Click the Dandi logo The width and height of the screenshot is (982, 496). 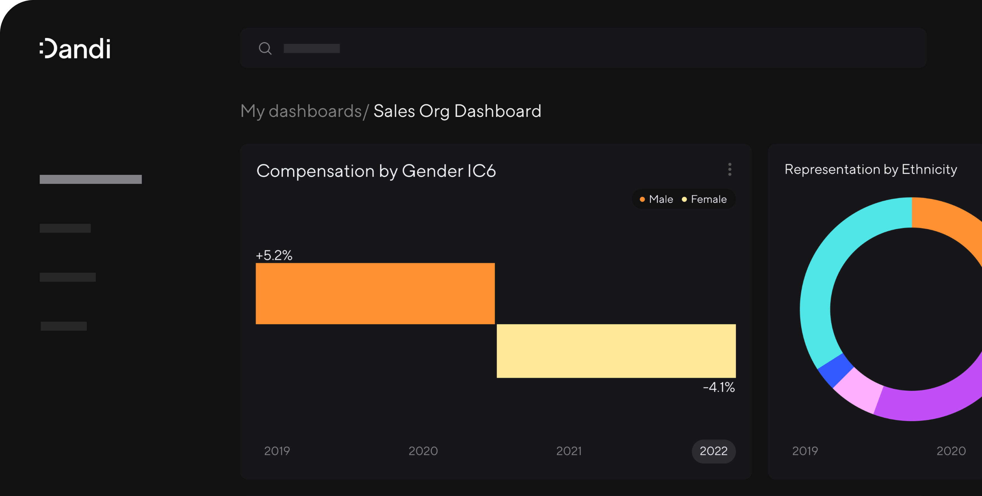(75, 49)
